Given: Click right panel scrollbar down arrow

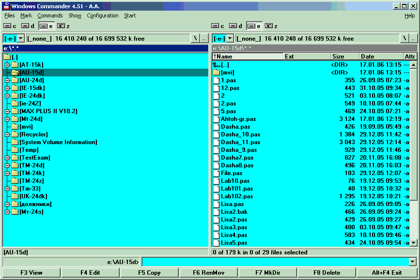Looking at the screenshot, I should [x=414, y=243].
